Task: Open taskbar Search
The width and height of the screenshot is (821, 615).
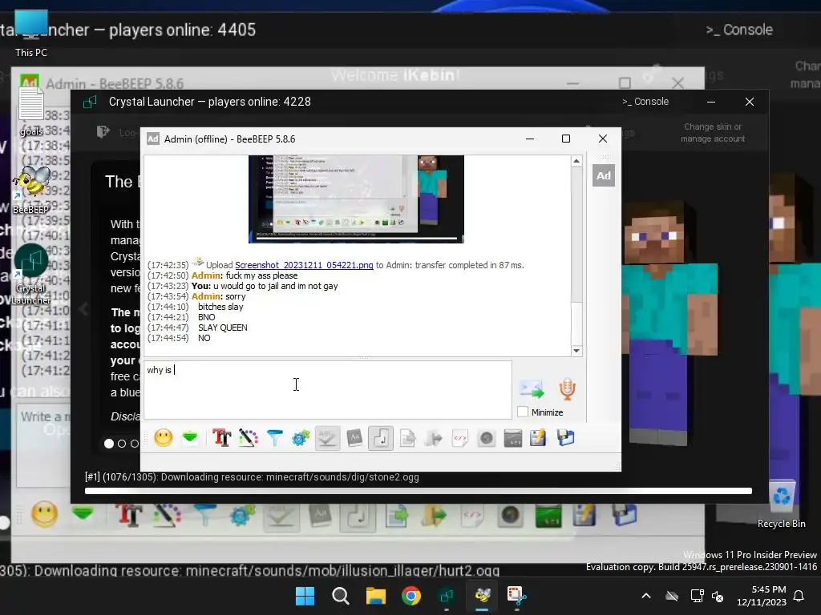Action: click(x=340, y=596)
